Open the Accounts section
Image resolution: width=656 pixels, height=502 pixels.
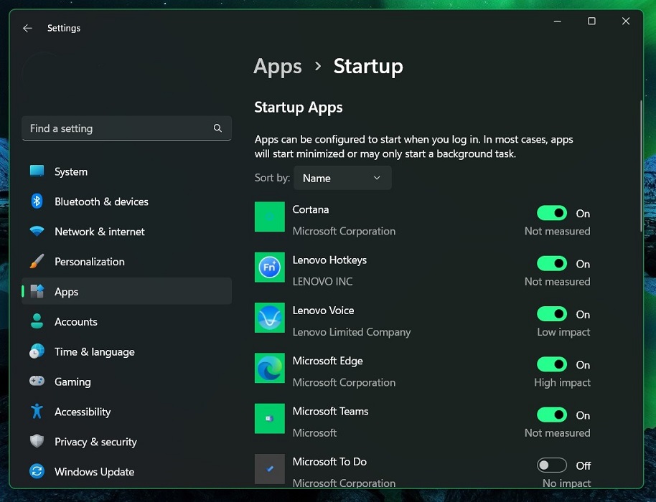[76, 321]
